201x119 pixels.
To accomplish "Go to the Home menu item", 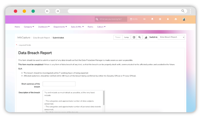I will tap(17, 27).
